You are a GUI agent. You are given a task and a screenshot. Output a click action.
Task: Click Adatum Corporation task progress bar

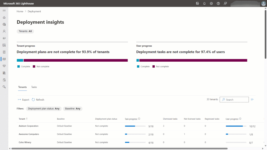[135, 126]
